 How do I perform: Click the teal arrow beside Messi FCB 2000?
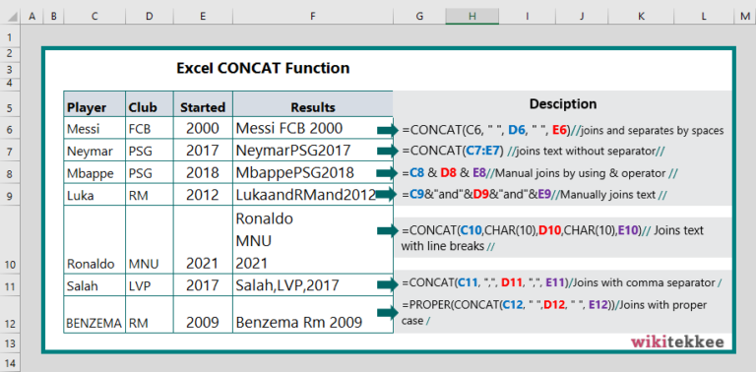[388, 130]
